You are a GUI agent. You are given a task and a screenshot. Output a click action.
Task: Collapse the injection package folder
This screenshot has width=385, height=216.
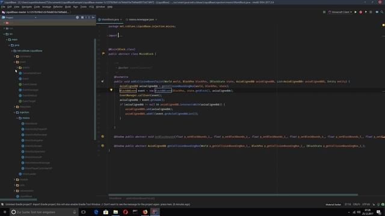click(x=14, y=112)
